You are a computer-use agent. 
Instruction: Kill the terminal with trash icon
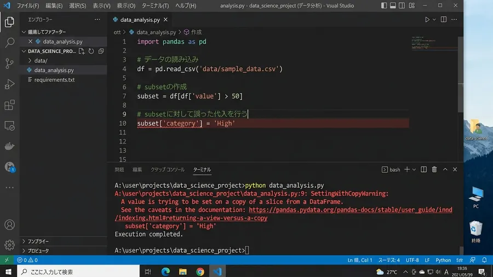434,170
